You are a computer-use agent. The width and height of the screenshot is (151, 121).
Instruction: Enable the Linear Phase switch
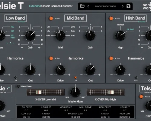point(18,86)
